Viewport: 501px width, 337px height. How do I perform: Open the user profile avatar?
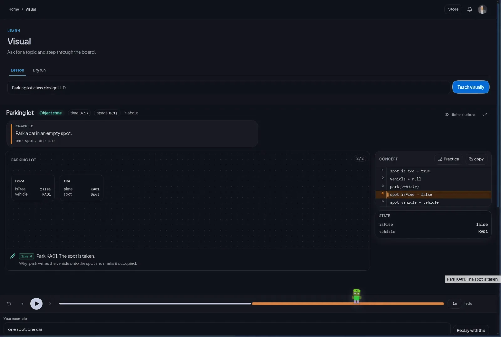click(x=482, y=9)
